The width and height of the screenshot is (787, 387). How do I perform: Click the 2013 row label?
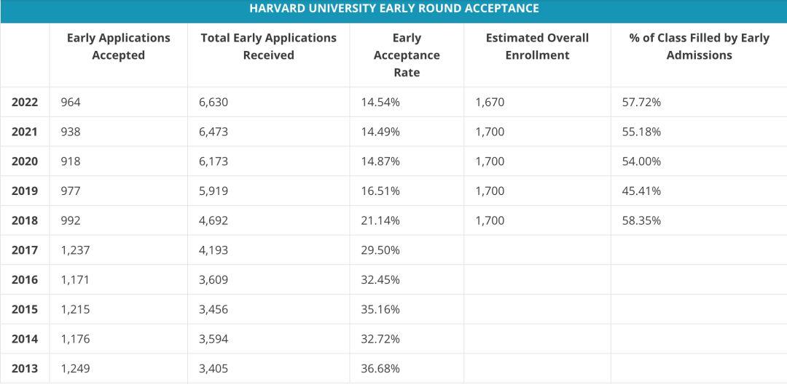click(x=25, y=369)
